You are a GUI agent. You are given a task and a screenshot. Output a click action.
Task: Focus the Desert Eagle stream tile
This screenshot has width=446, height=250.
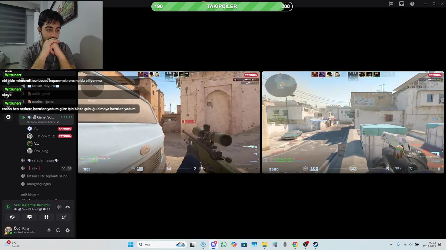coord(353,122)
